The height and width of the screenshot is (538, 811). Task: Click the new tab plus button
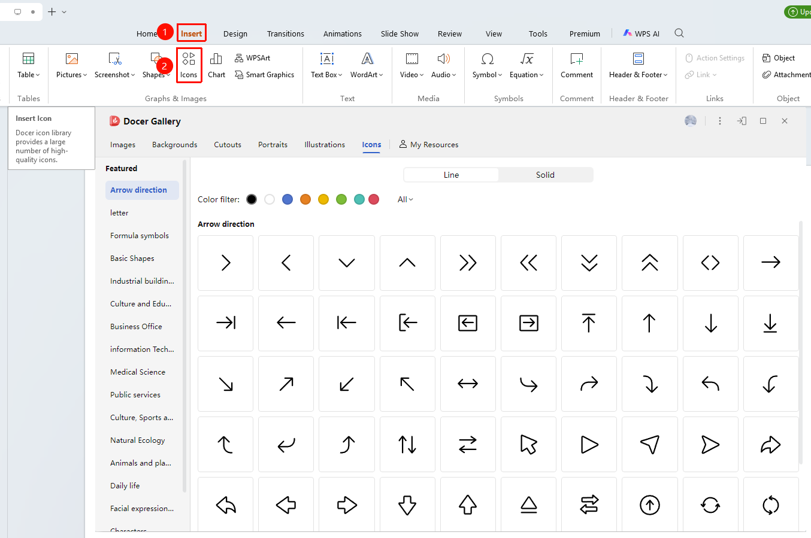coord(52,11)
